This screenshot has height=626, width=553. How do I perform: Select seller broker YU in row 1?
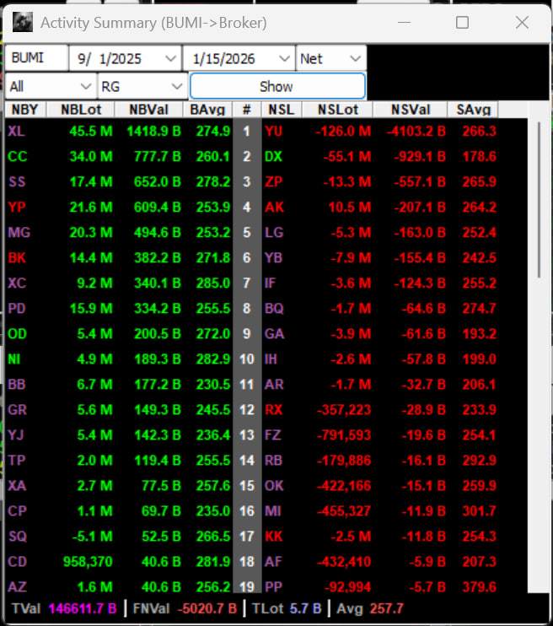click(274, 131)
